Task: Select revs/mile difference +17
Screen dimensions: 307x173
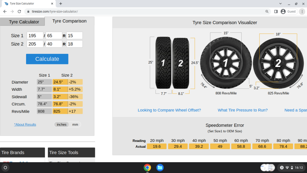Action: [75, 111]
